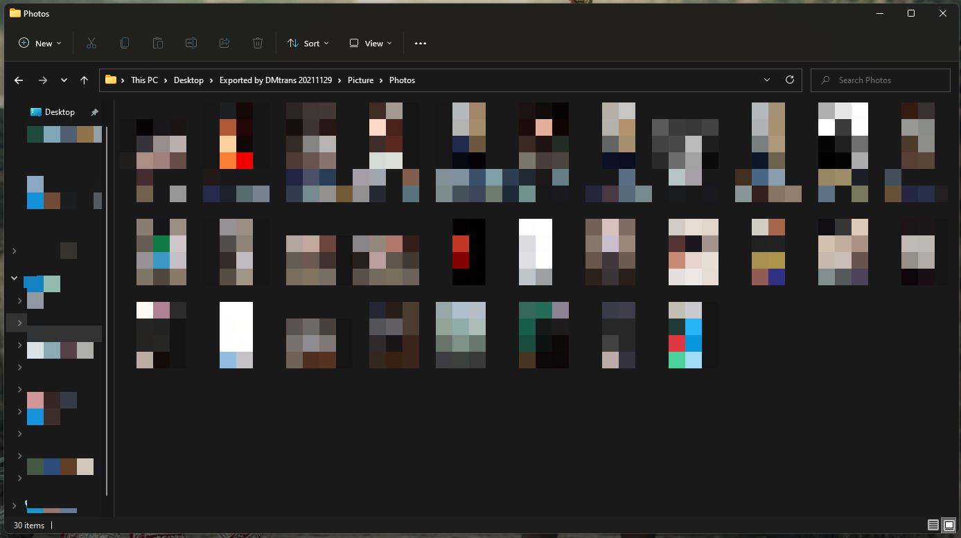The image size is (961, 538).
Task: Switch to large thumbnails view in status bar
Action: coord(949,526)
